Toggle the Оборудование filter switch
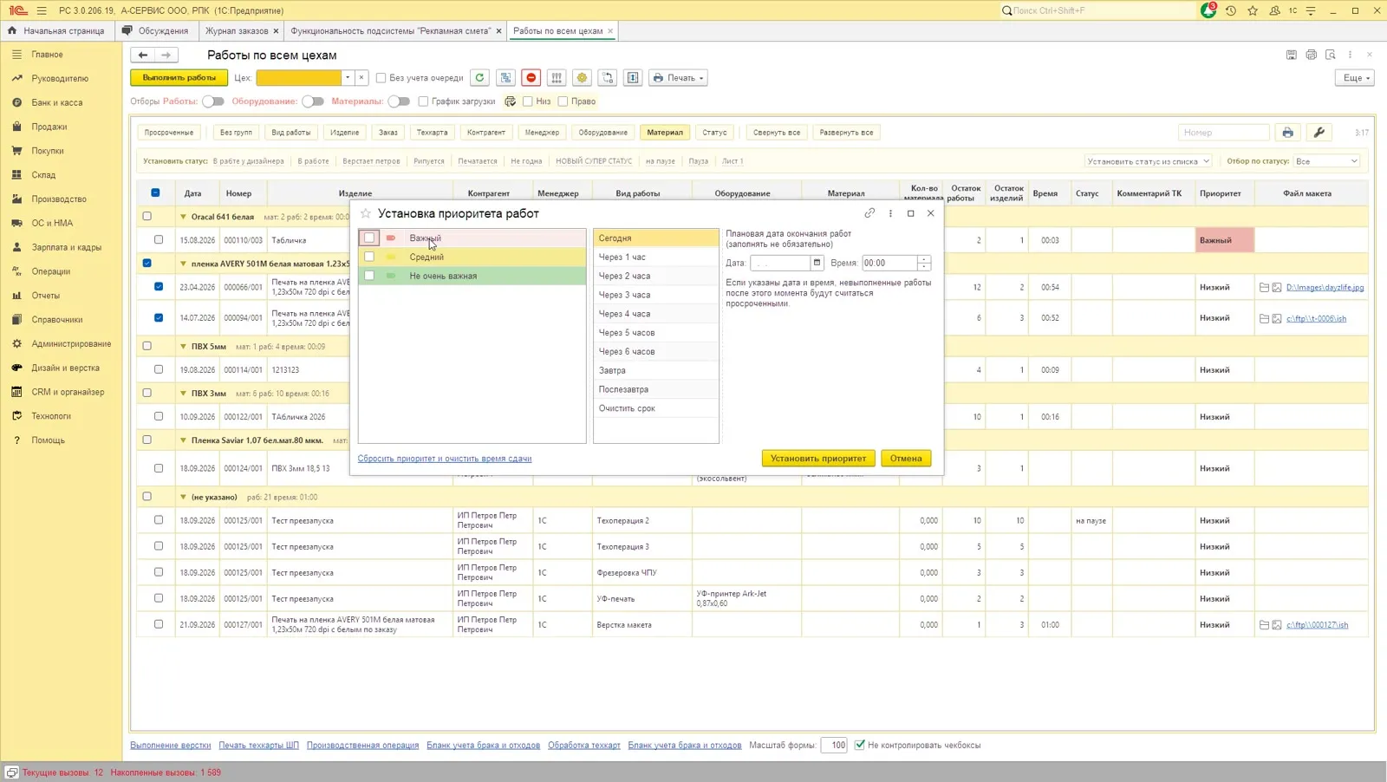The height and width of the screenshot is (782, 1387). coord(312,101)
